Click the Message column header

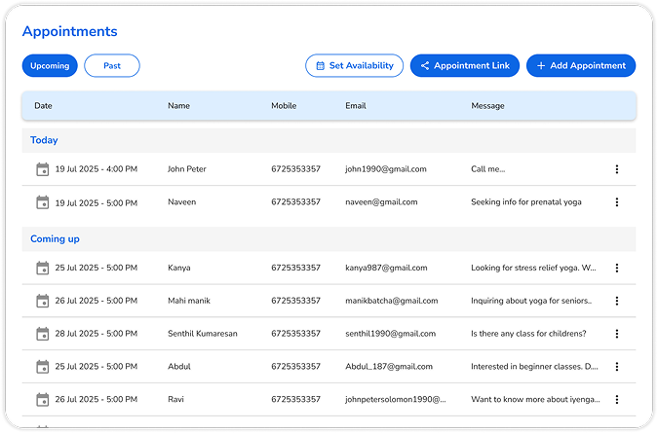pyautogui.click(x=487, y=106)
